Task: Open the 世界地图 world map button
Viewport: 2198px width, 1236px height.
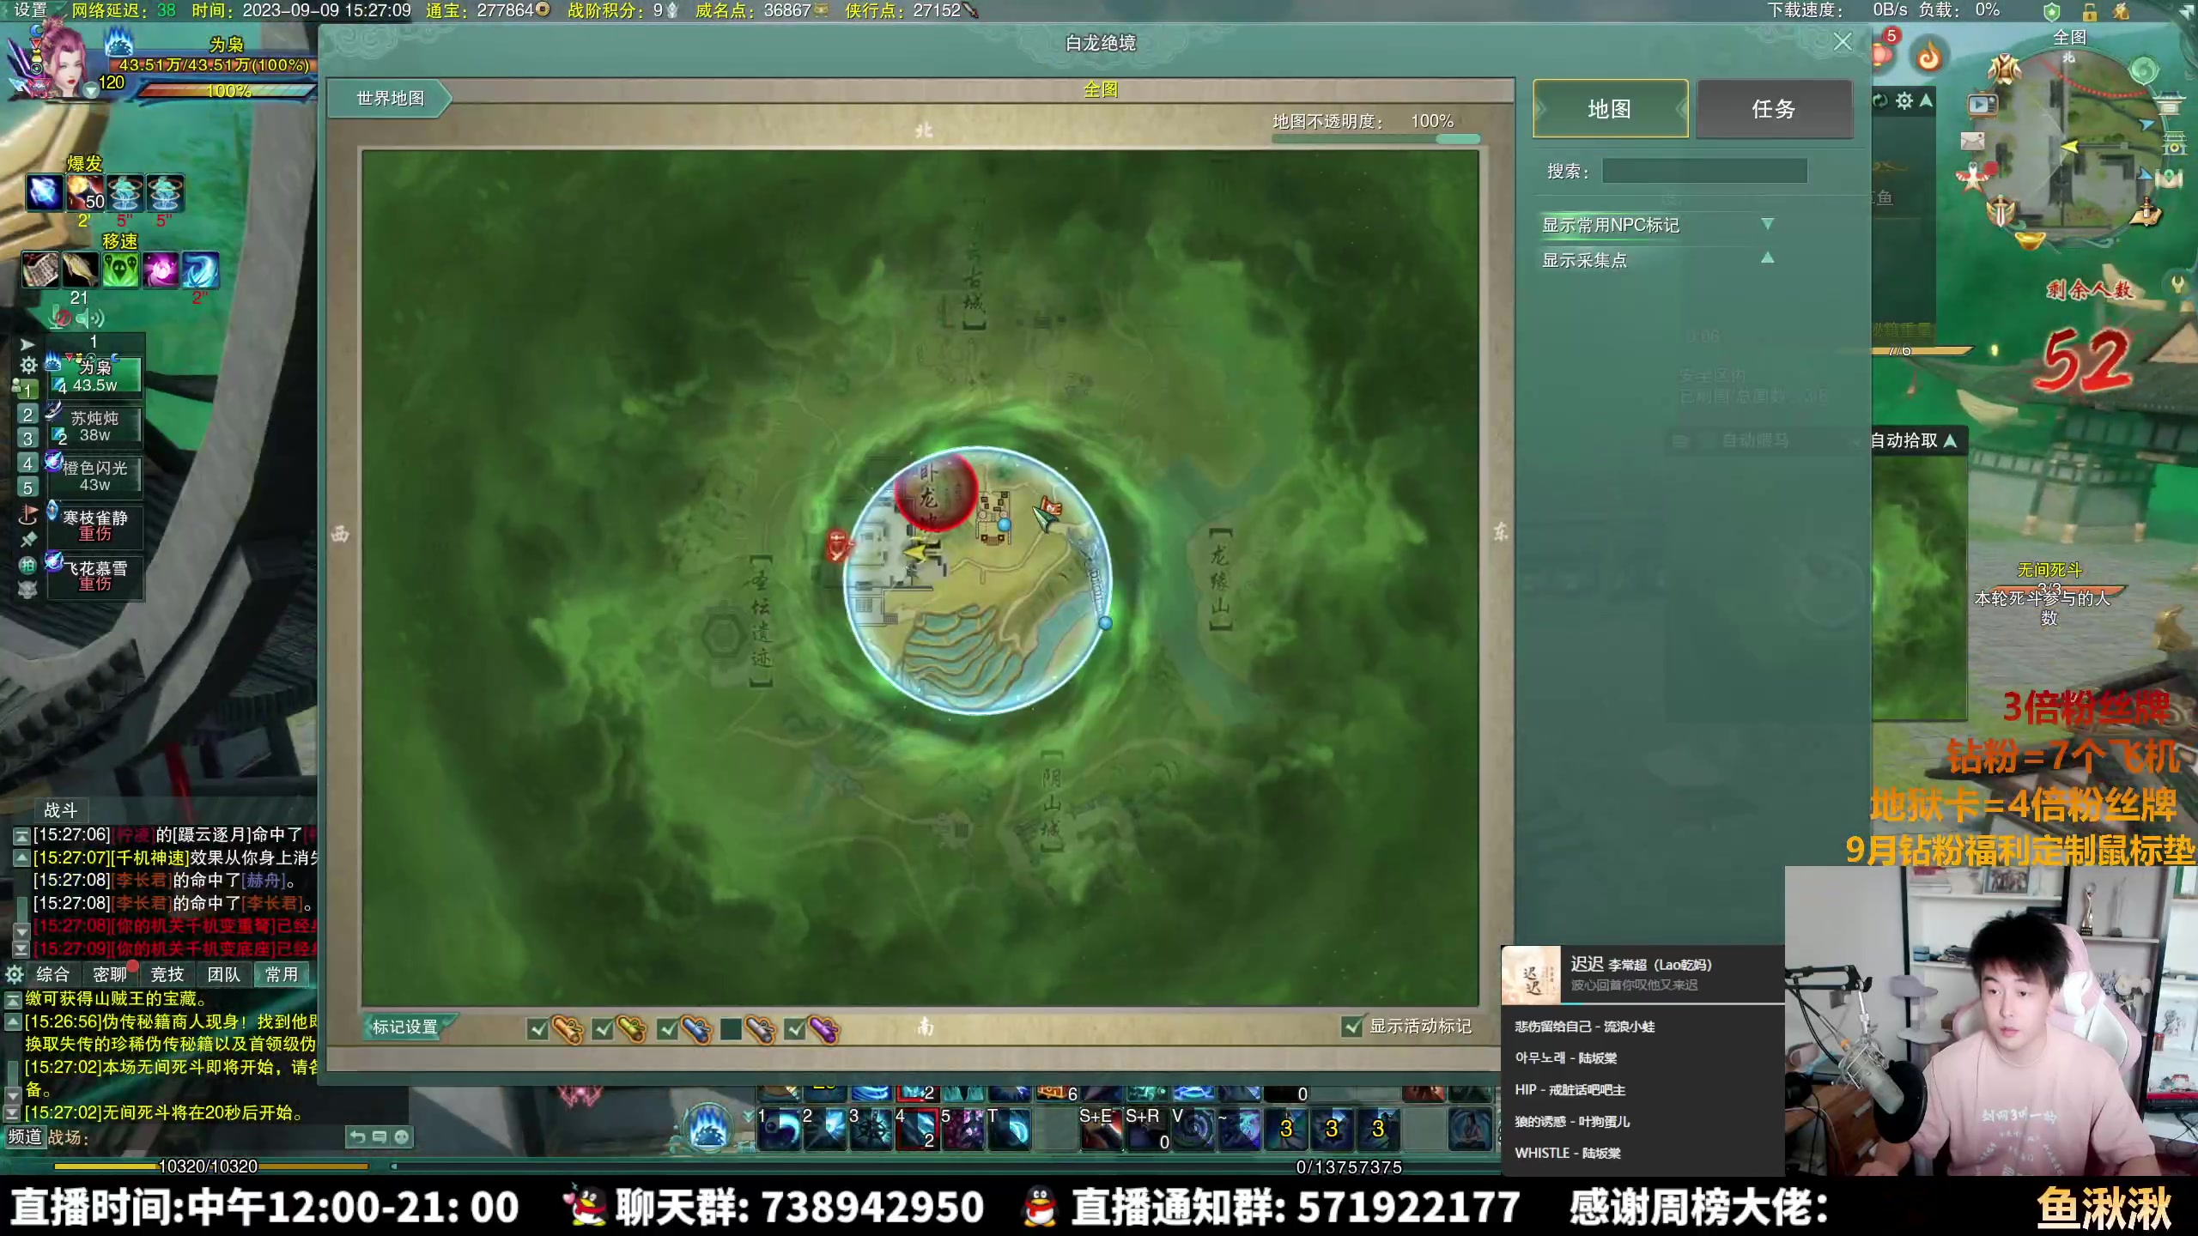Action: pos(391,99)
